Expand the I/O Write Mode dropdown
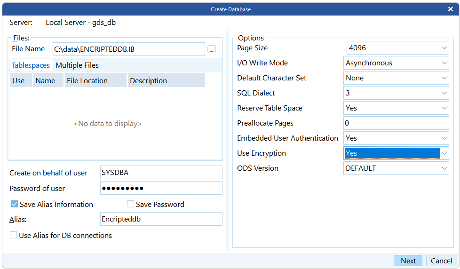Image resolution: width=460 pixels, height=269 pixels. [x=444, y=63]
